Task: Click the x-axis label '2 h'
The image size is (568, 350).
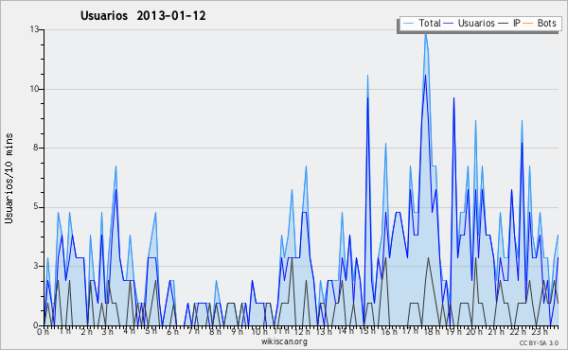Action: 86,331
